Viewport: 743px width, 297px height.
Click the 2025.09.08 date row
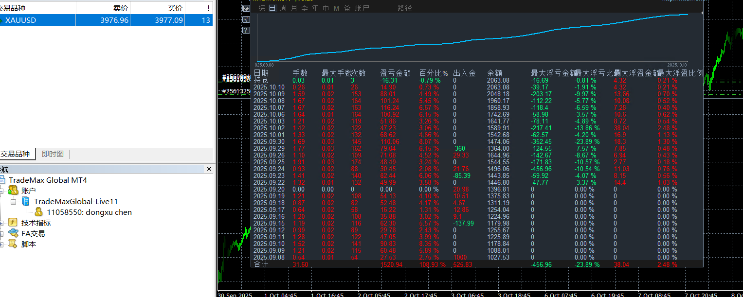pyautogui.click(x=269, y=257)
